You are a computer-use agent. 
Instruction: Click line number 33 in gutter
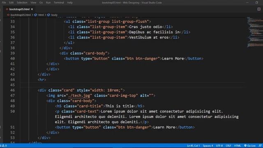(x=13, y=21)
